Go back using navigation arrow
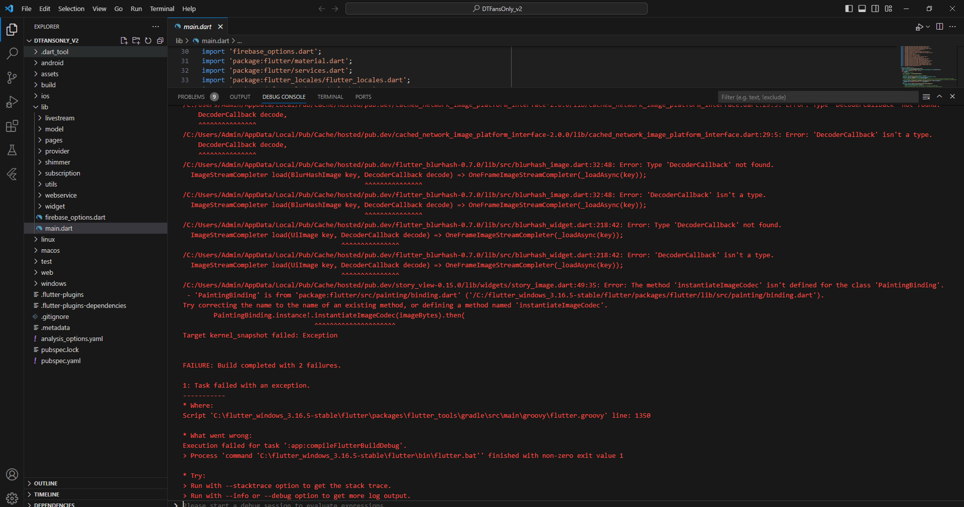 coord(322,9)
